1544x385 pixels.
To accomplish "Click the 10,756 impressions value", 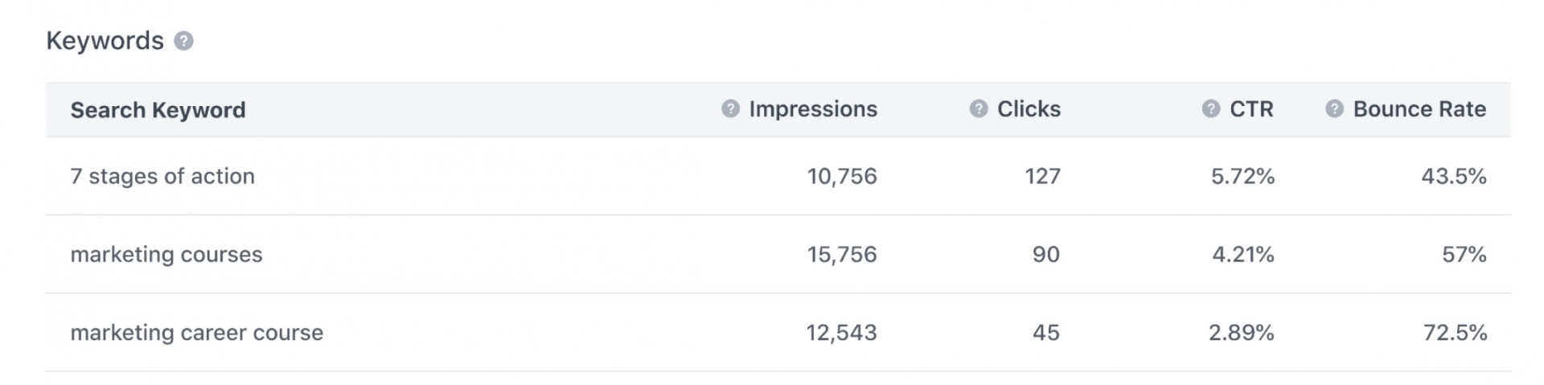I will [x=842, y=176].
